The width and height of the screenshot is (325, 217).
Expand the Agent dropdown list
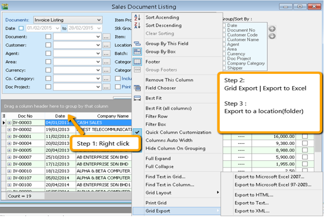(98, 53)
